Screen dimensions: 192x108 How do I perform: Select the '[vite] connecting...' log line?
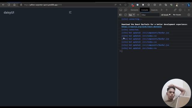coord(132,19)
